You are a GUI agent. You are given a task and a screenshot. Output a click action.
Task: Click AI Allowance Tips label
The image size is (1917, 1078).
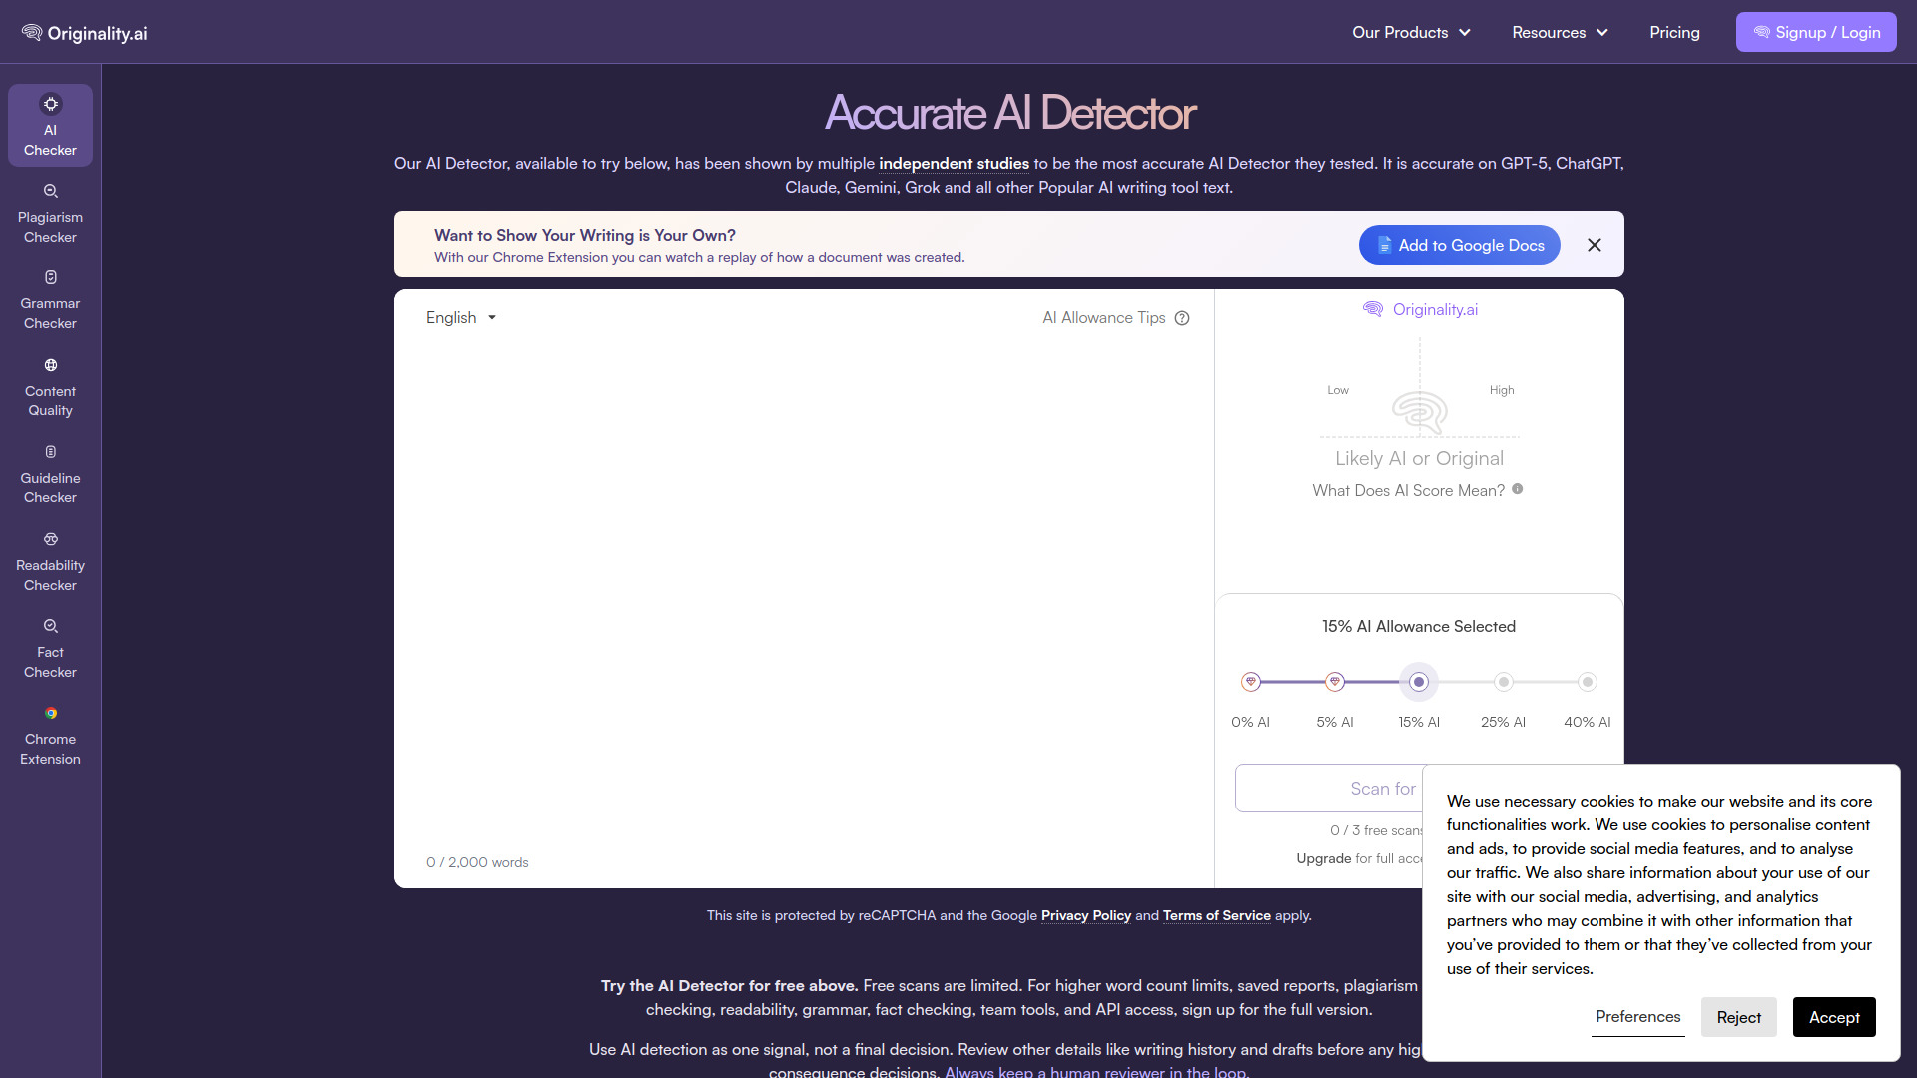(x=1104, y=318)
